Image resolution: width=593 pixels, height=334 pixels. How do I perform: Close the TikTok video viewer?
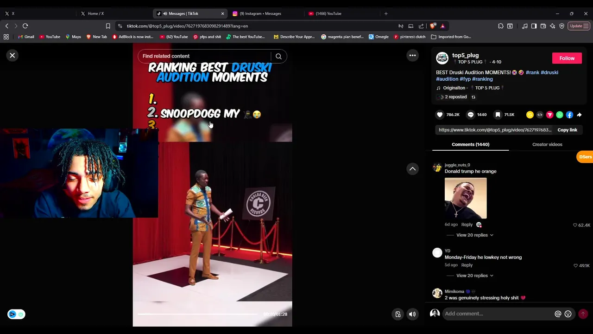[13, 56]
